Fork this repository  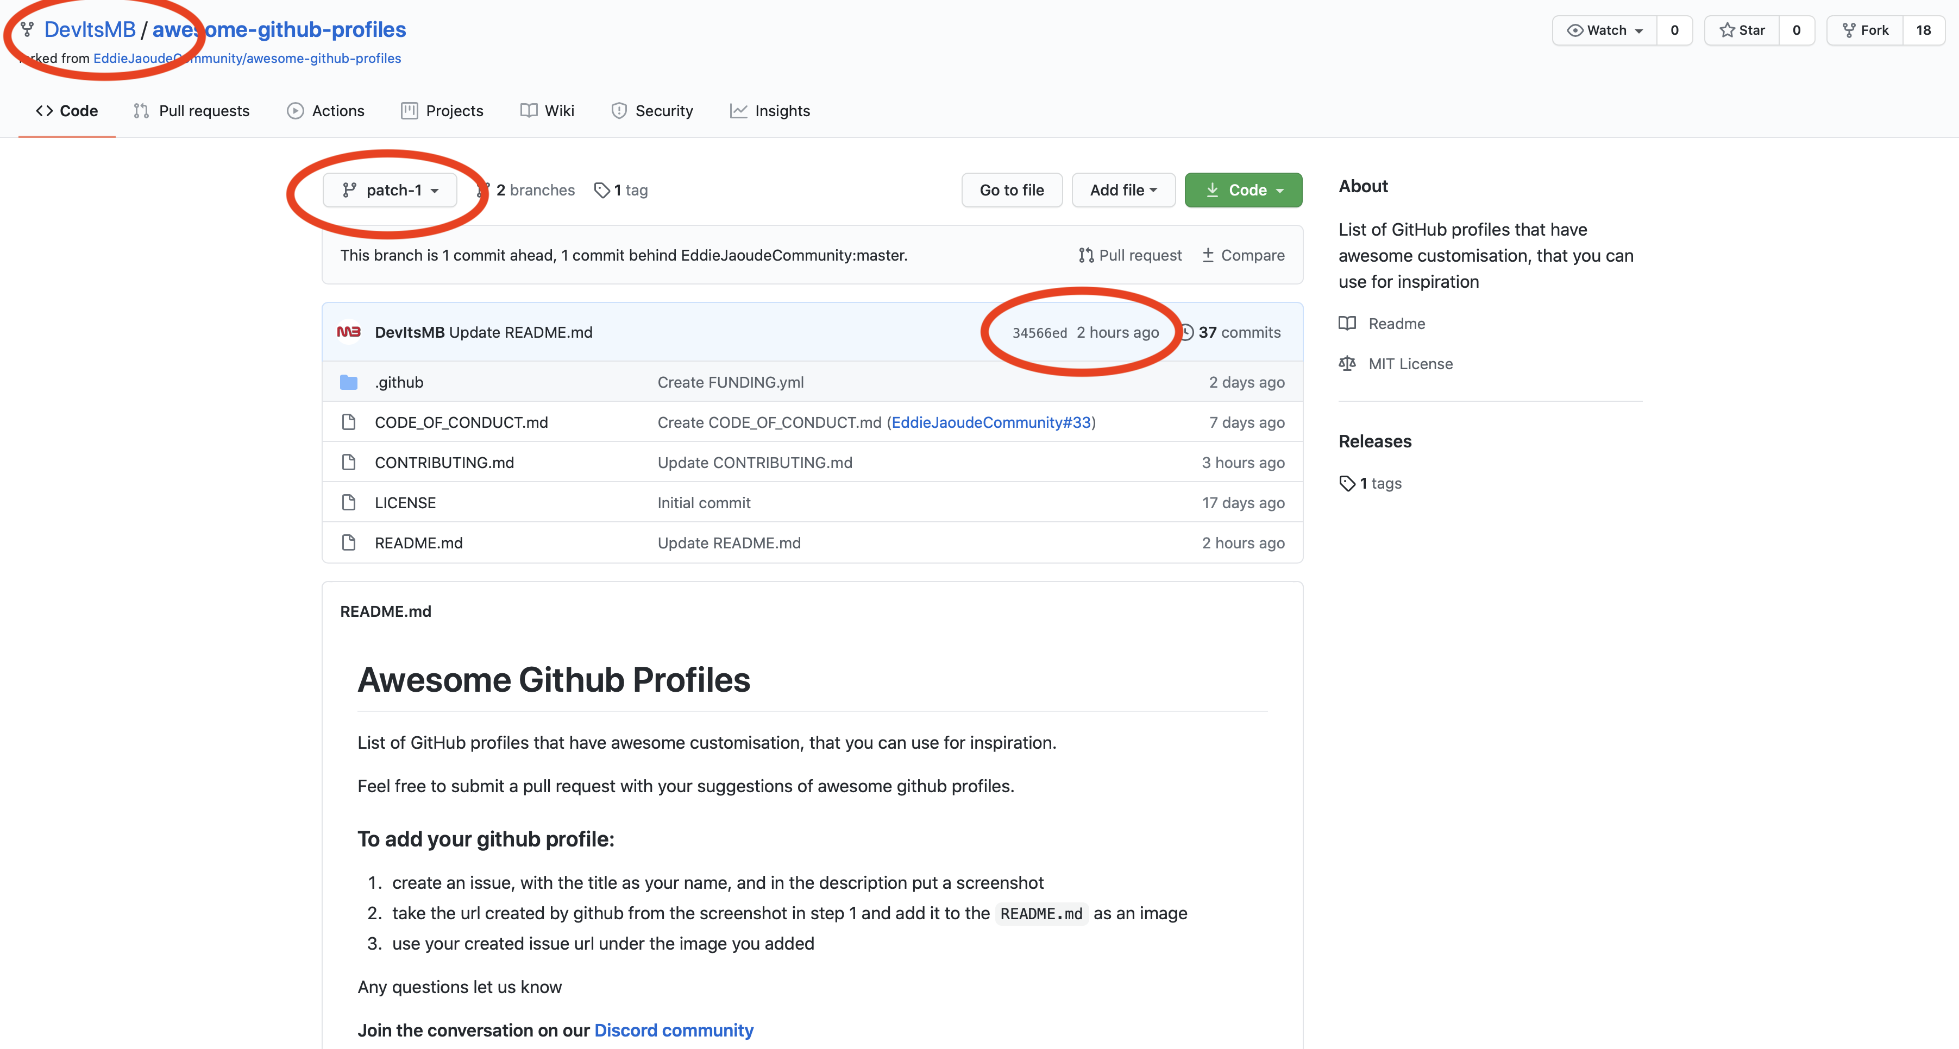point(1866,30)
